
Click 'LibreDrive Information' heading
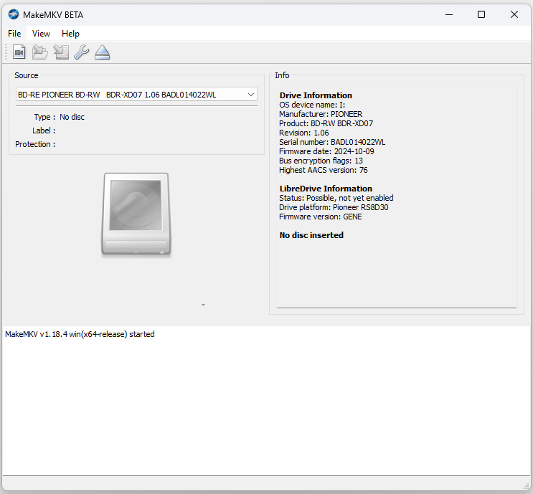326,189
